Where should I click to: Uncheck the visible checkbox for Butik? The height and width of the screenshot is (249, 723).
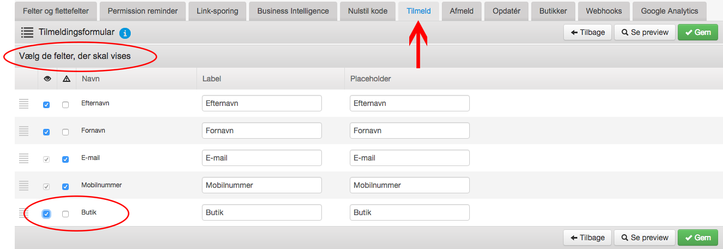coord(46,214)
